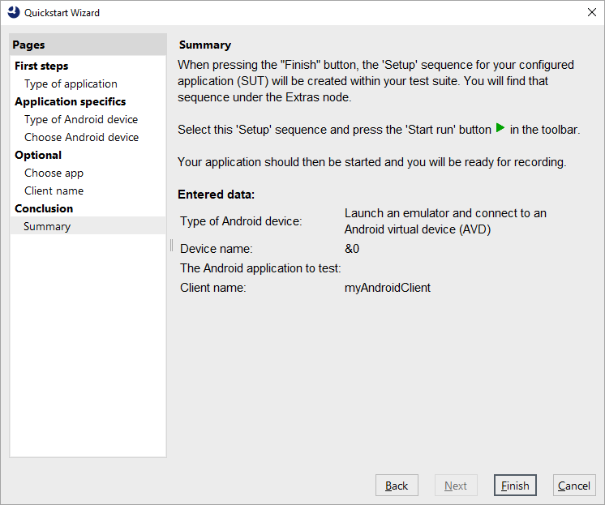
Task: Navigate to the Client name page
Action: 54,190
